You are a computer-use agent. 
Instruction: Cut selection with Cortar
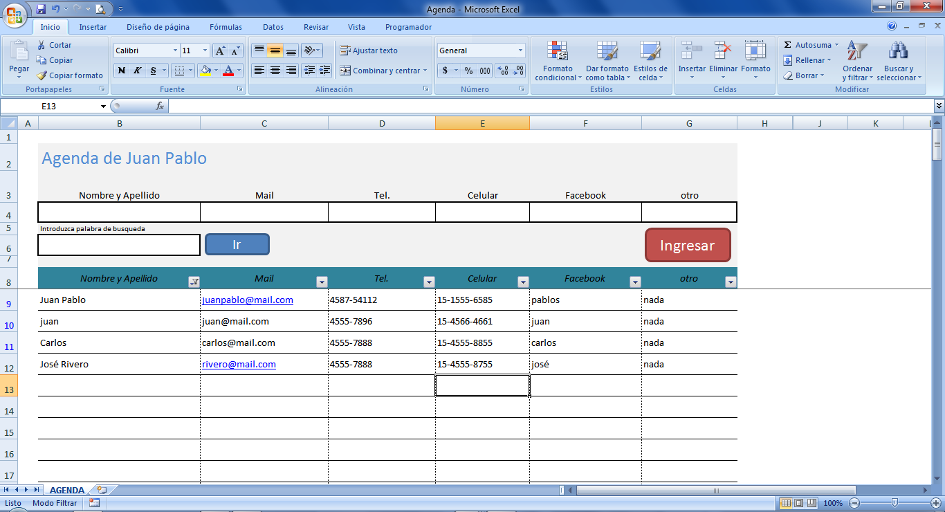pos(55,45)
